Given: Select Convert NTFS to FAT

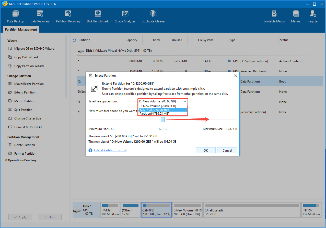Looking at the screenshot, I should pos(25,127).
